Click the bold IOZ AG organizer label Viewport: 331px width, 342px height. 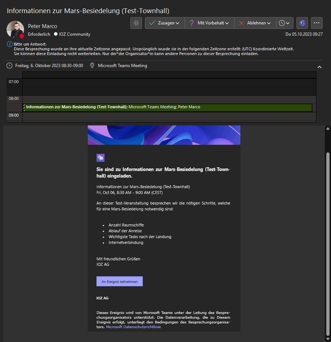102,298
